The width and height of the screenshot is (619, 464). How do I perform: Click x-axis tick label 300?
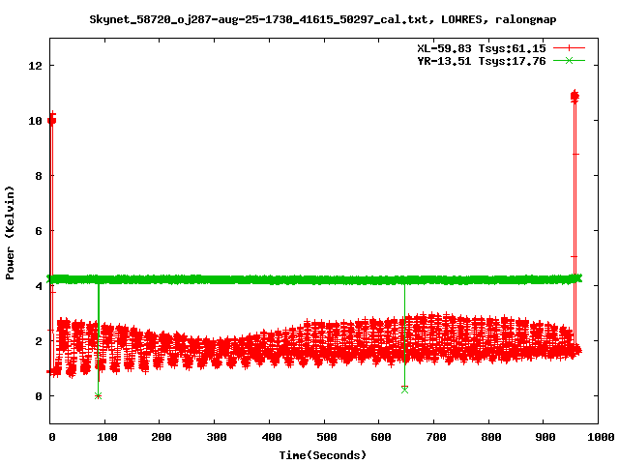coord(217,437)
